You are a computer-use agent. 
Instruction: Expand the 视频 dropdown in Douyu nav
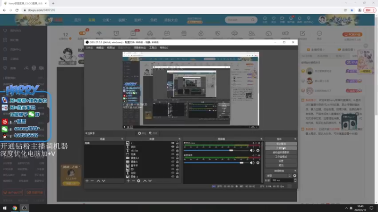point(122,20)
